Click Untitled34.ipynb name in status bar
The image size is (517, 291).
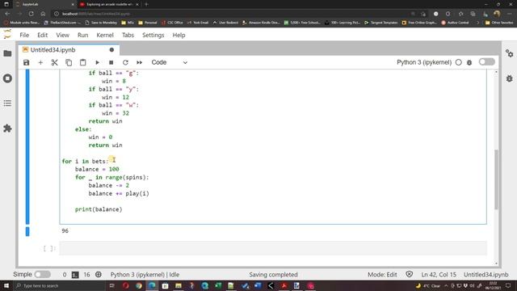(486, 275)
